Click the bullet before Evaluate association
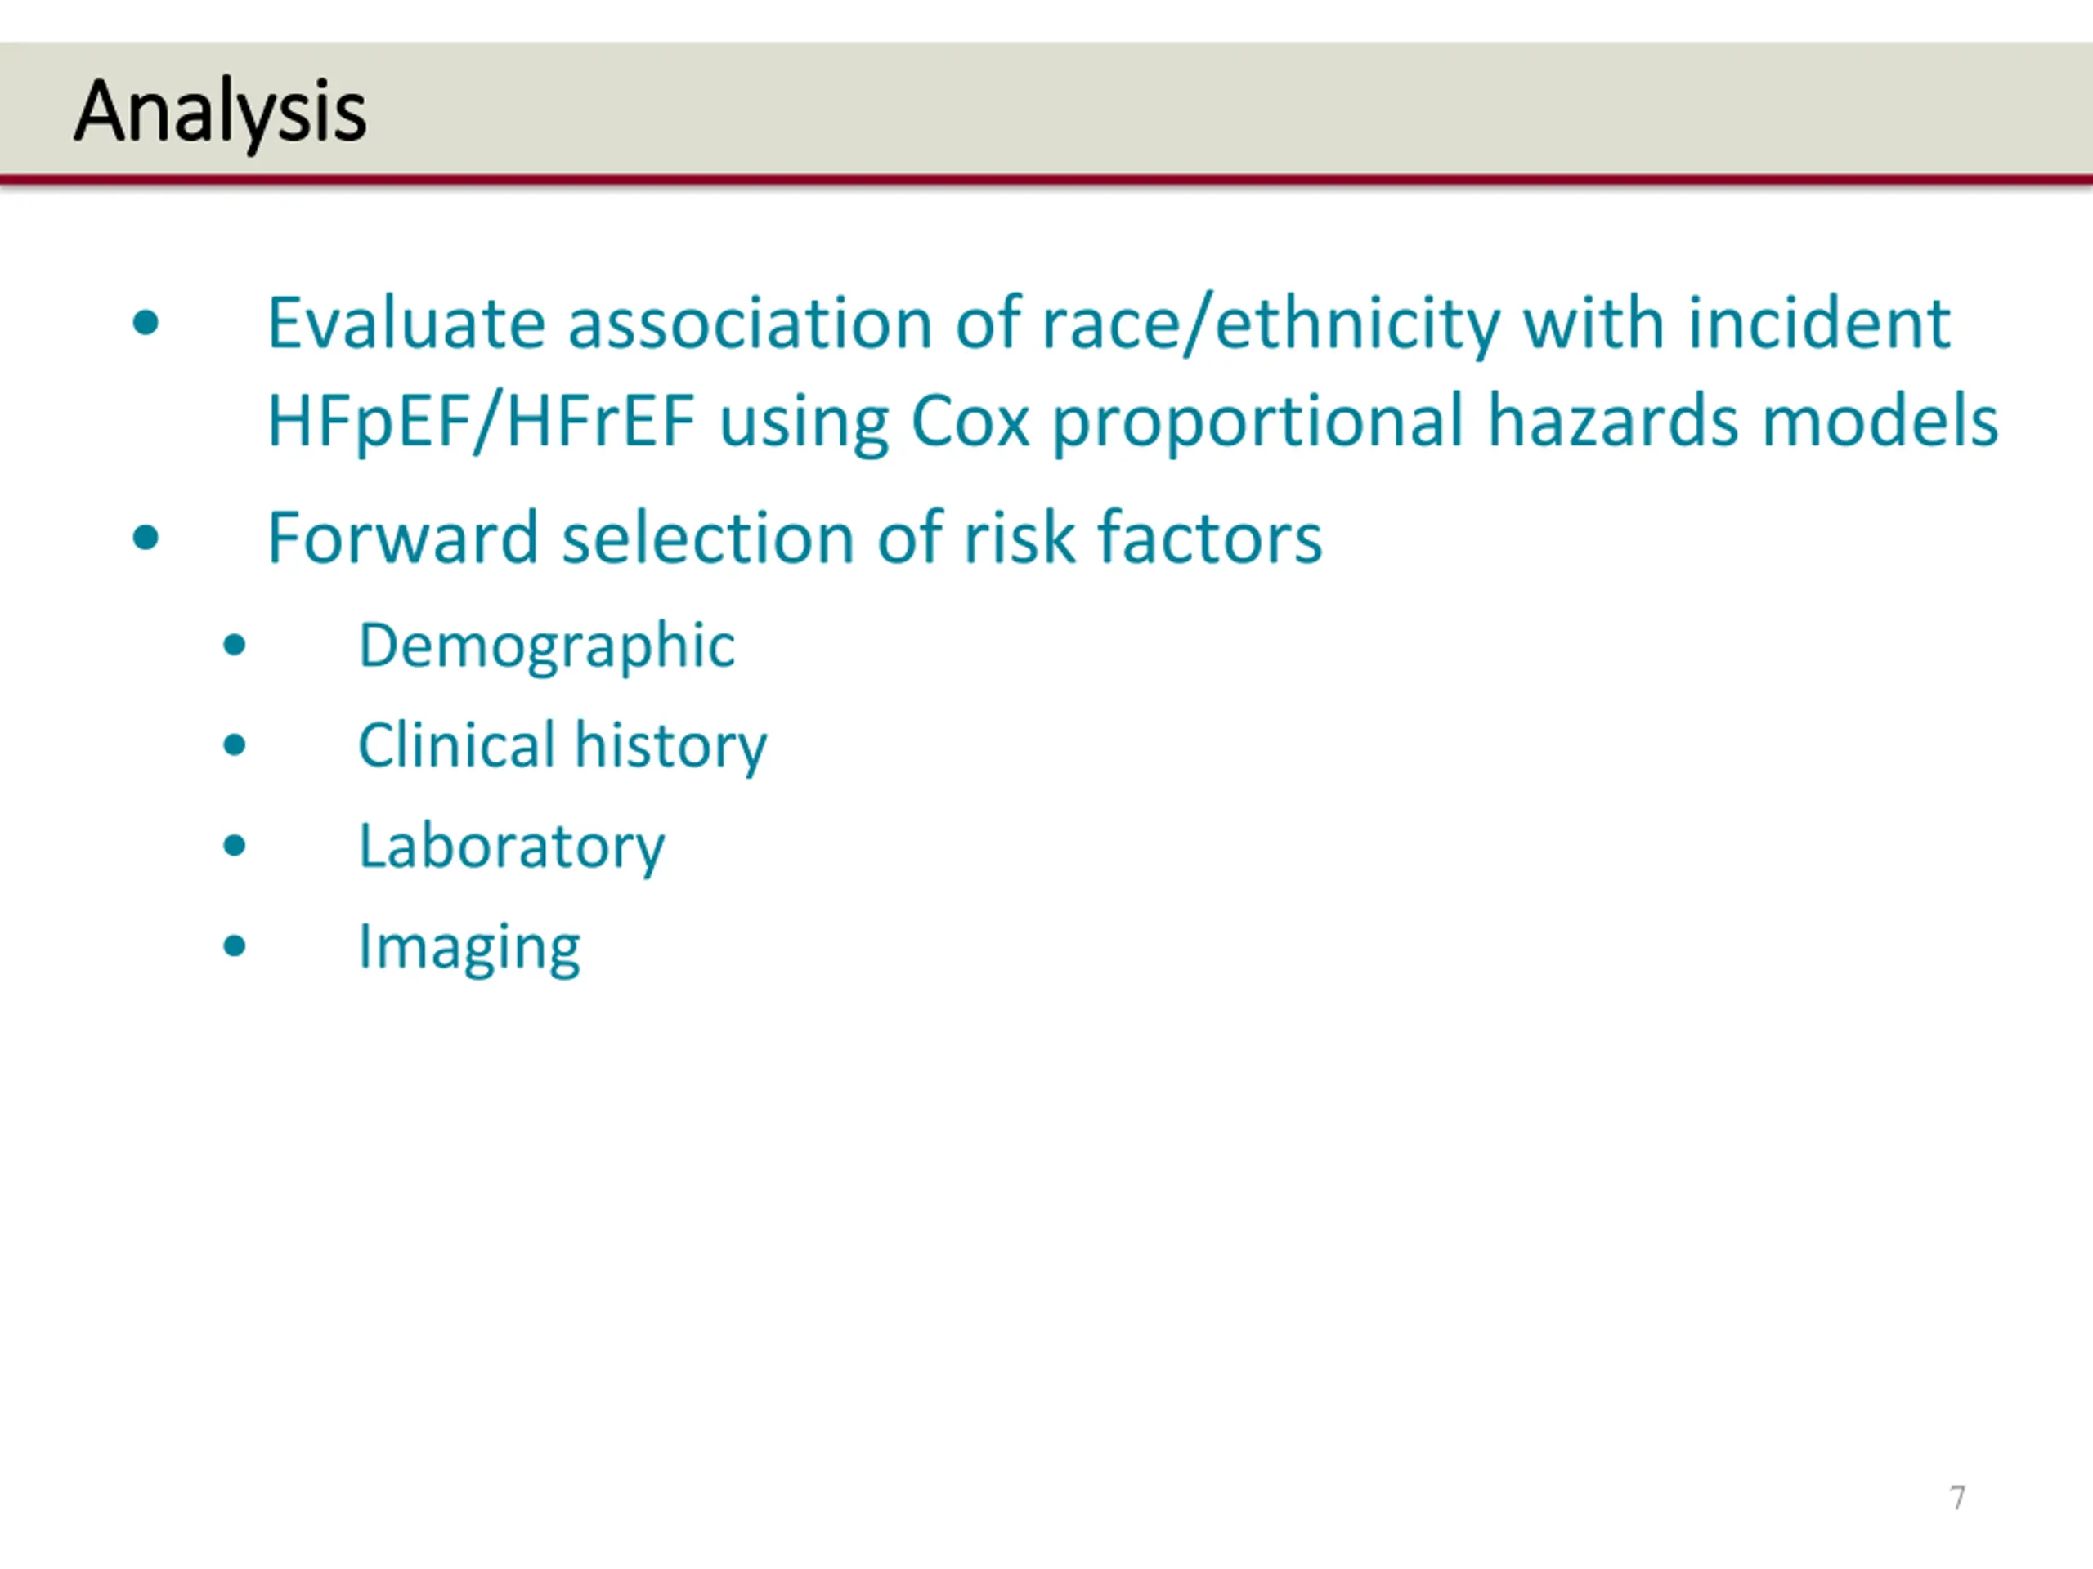 [146, 324]
